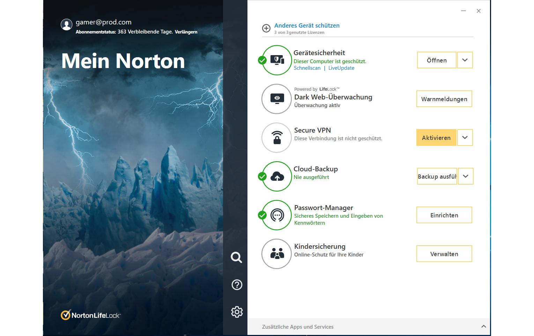
Task: Open help via the question mark icon
Action: pyautogui.click(x=237, y=285)
